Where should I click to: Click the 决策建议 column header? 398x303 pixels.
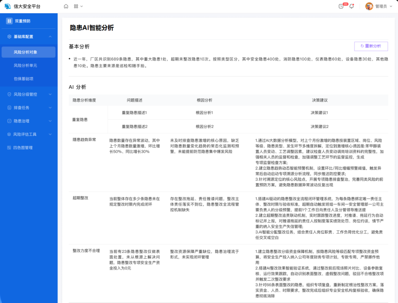click(320, 100)
